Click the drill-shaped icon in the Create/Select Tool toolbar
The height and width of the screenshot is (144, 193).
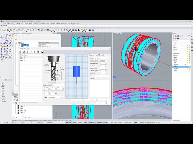click(31, 52)
